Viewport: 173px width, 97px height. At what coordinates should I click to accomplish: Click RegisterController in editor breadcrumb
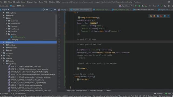[x=96, y=91]
